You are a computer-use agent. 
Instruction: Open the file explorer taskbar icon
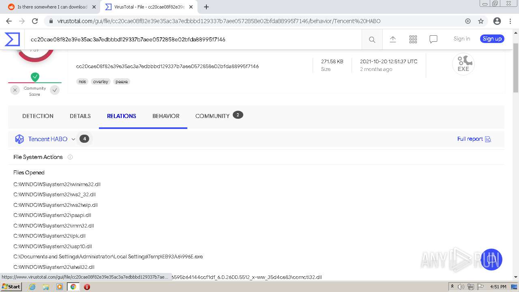46,287
